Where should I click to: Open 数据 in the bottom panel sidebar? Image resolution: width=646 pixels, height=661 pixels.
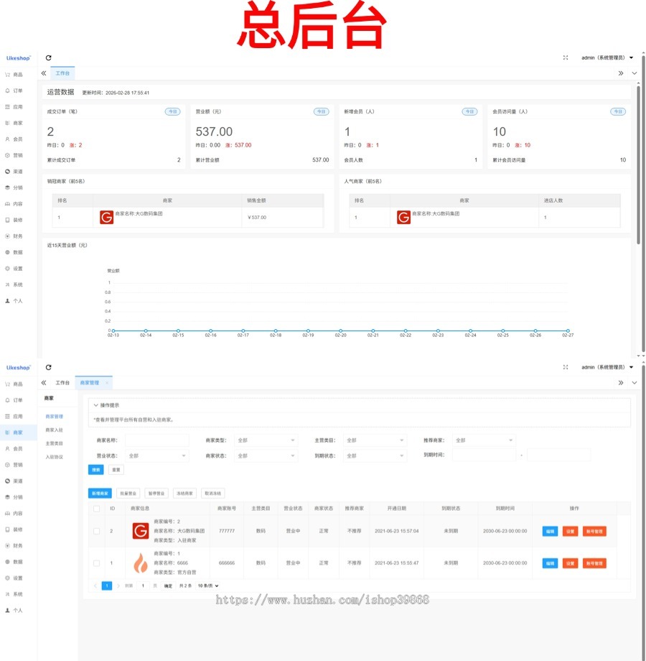(x=14, y=562)
